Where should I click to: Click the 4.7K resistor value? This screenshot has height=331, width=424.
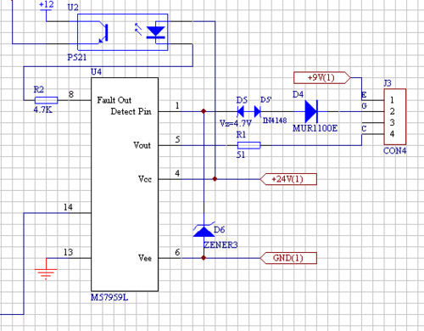pyautogui.click(x=43, y=109)
